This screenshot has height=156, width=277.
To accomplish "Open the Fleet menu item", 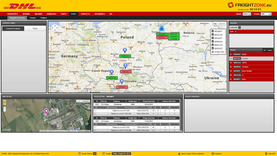I will point(74,14).
